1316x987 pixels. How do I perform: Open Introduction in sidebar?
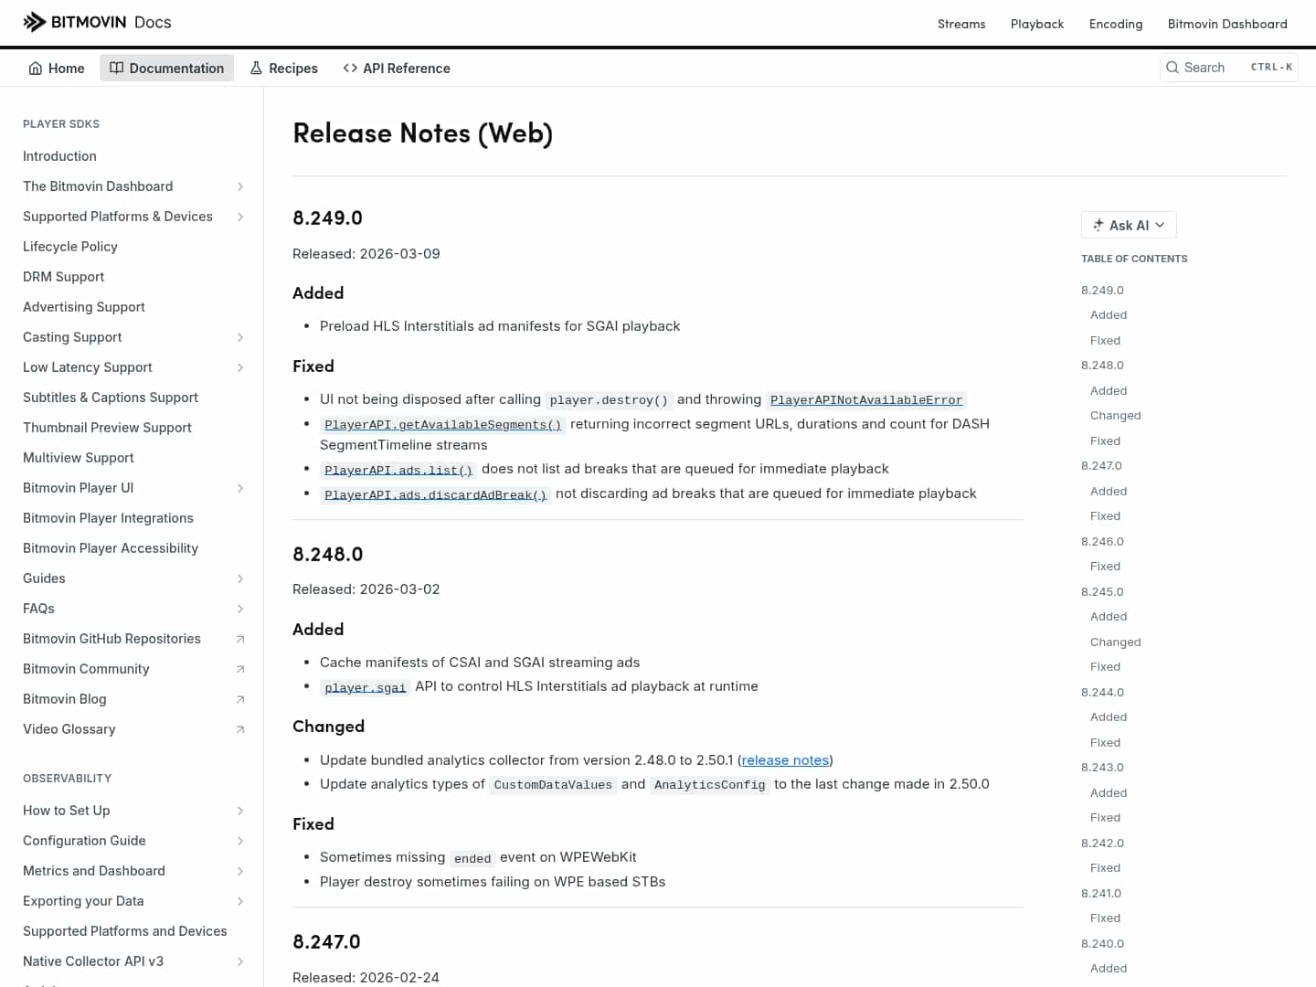59,156
